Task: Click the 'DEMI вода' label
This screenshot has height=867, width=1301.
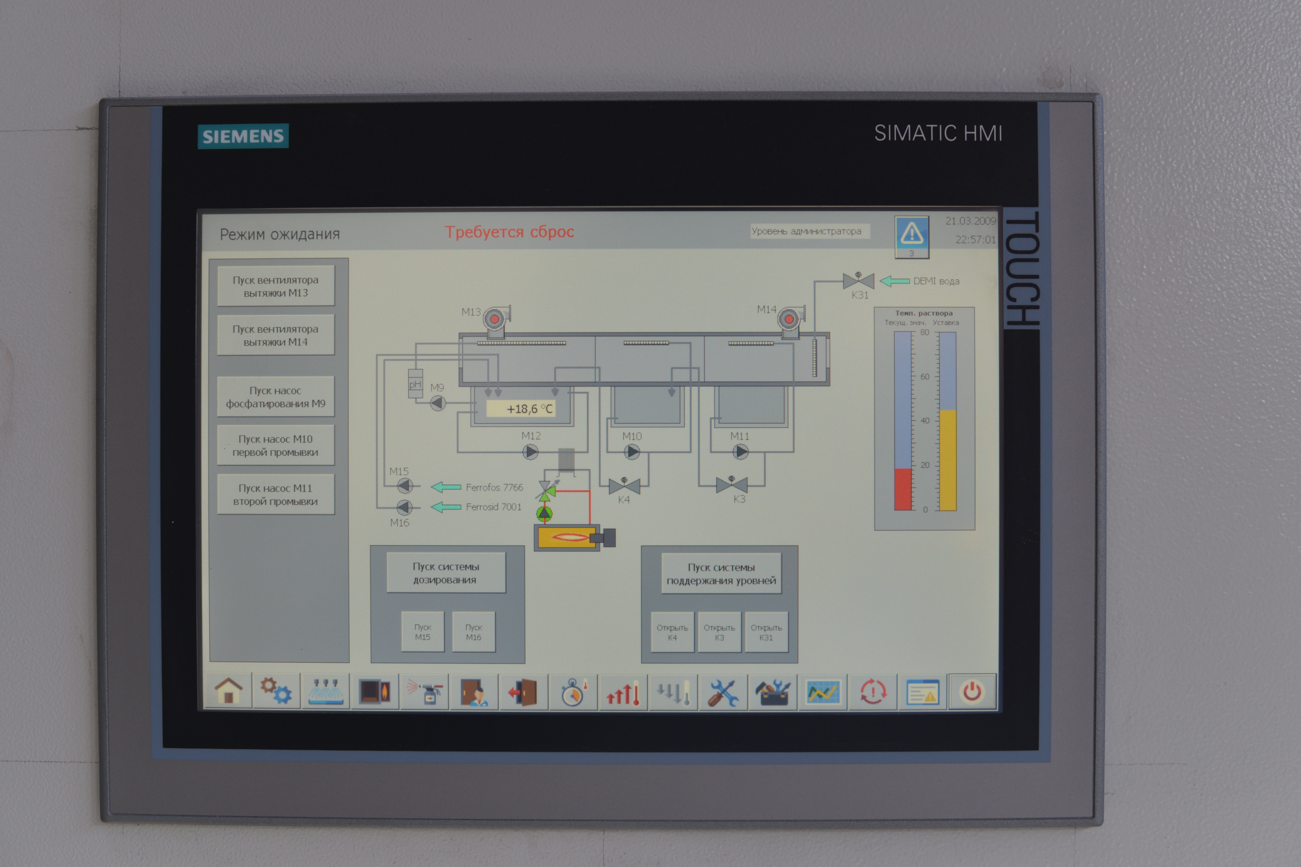Action: [936, 281]
